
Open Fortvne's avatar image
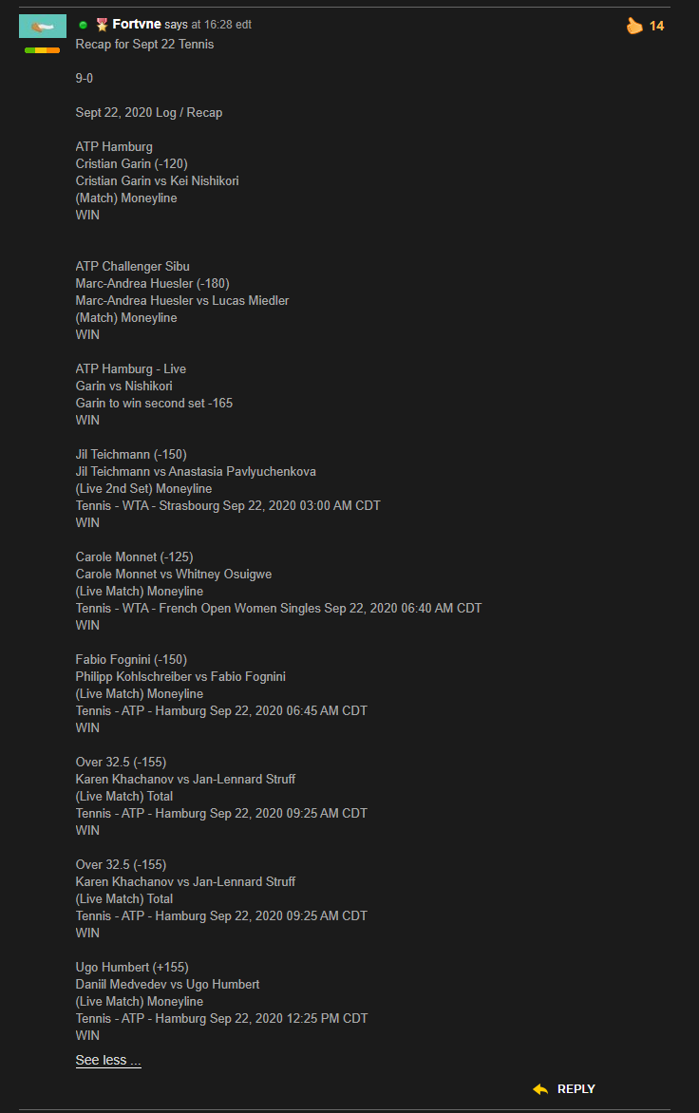pyautogui.click(x=43, y=27)
